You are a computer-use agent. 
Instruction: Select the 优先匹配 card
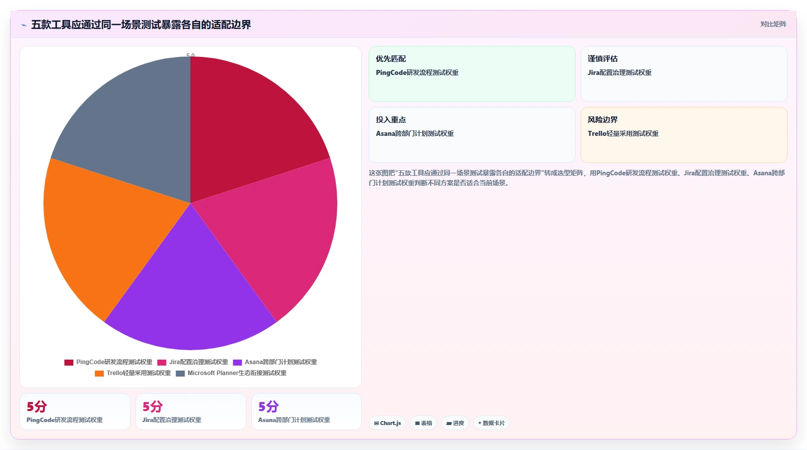(x=472, y=74)
